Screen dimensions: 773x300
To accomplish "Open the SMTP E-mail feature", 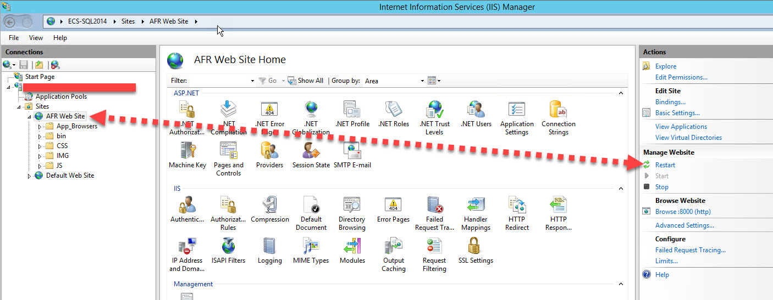I will tap(352, 155).
